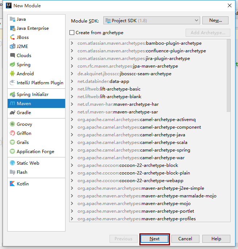Select maven-archetype-j2ee-simple row text

141,188
